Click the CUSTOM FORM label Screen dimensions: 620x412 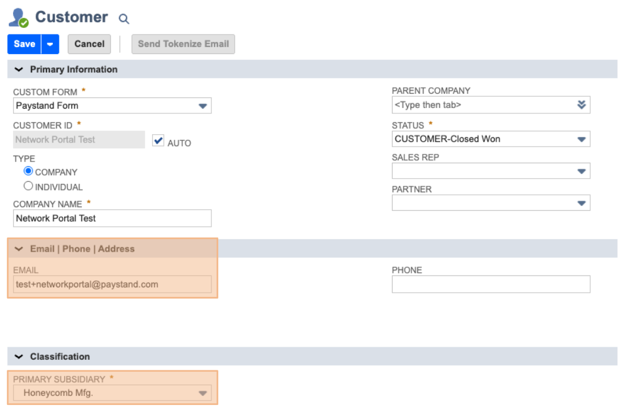(45, 92)
